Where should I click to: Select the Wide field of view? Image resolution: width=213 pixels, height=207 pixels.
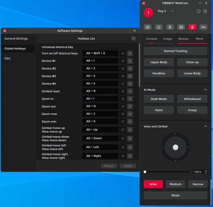point(153,184)
